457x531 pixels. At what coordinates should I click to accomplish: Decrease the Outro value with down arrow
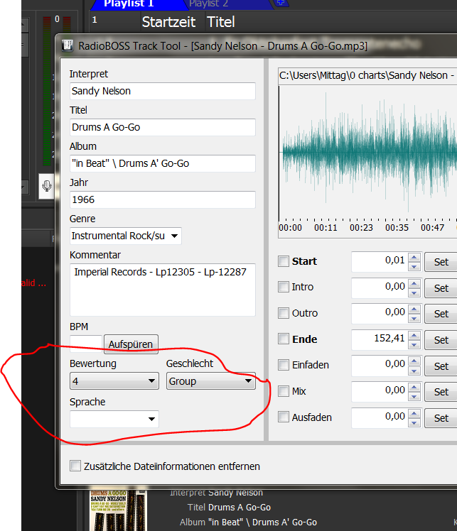[414, 318]
